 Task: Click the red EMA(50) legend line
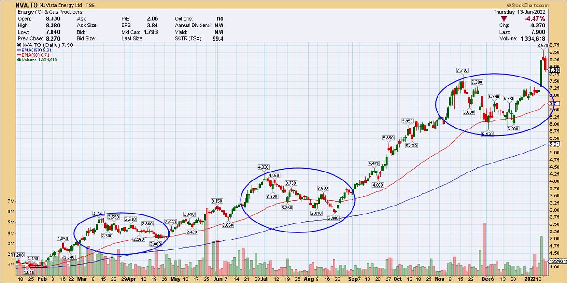coord(18,55)
